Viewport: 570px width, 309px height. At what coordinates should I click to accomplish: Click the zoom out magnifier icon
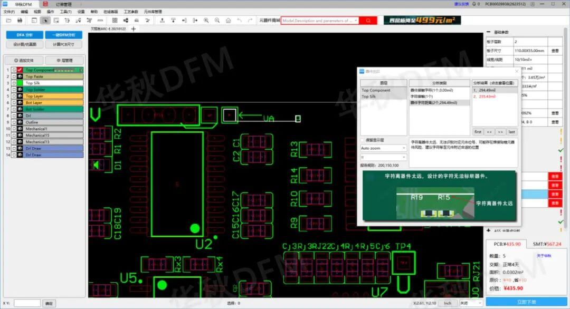(x=217, y=21)
